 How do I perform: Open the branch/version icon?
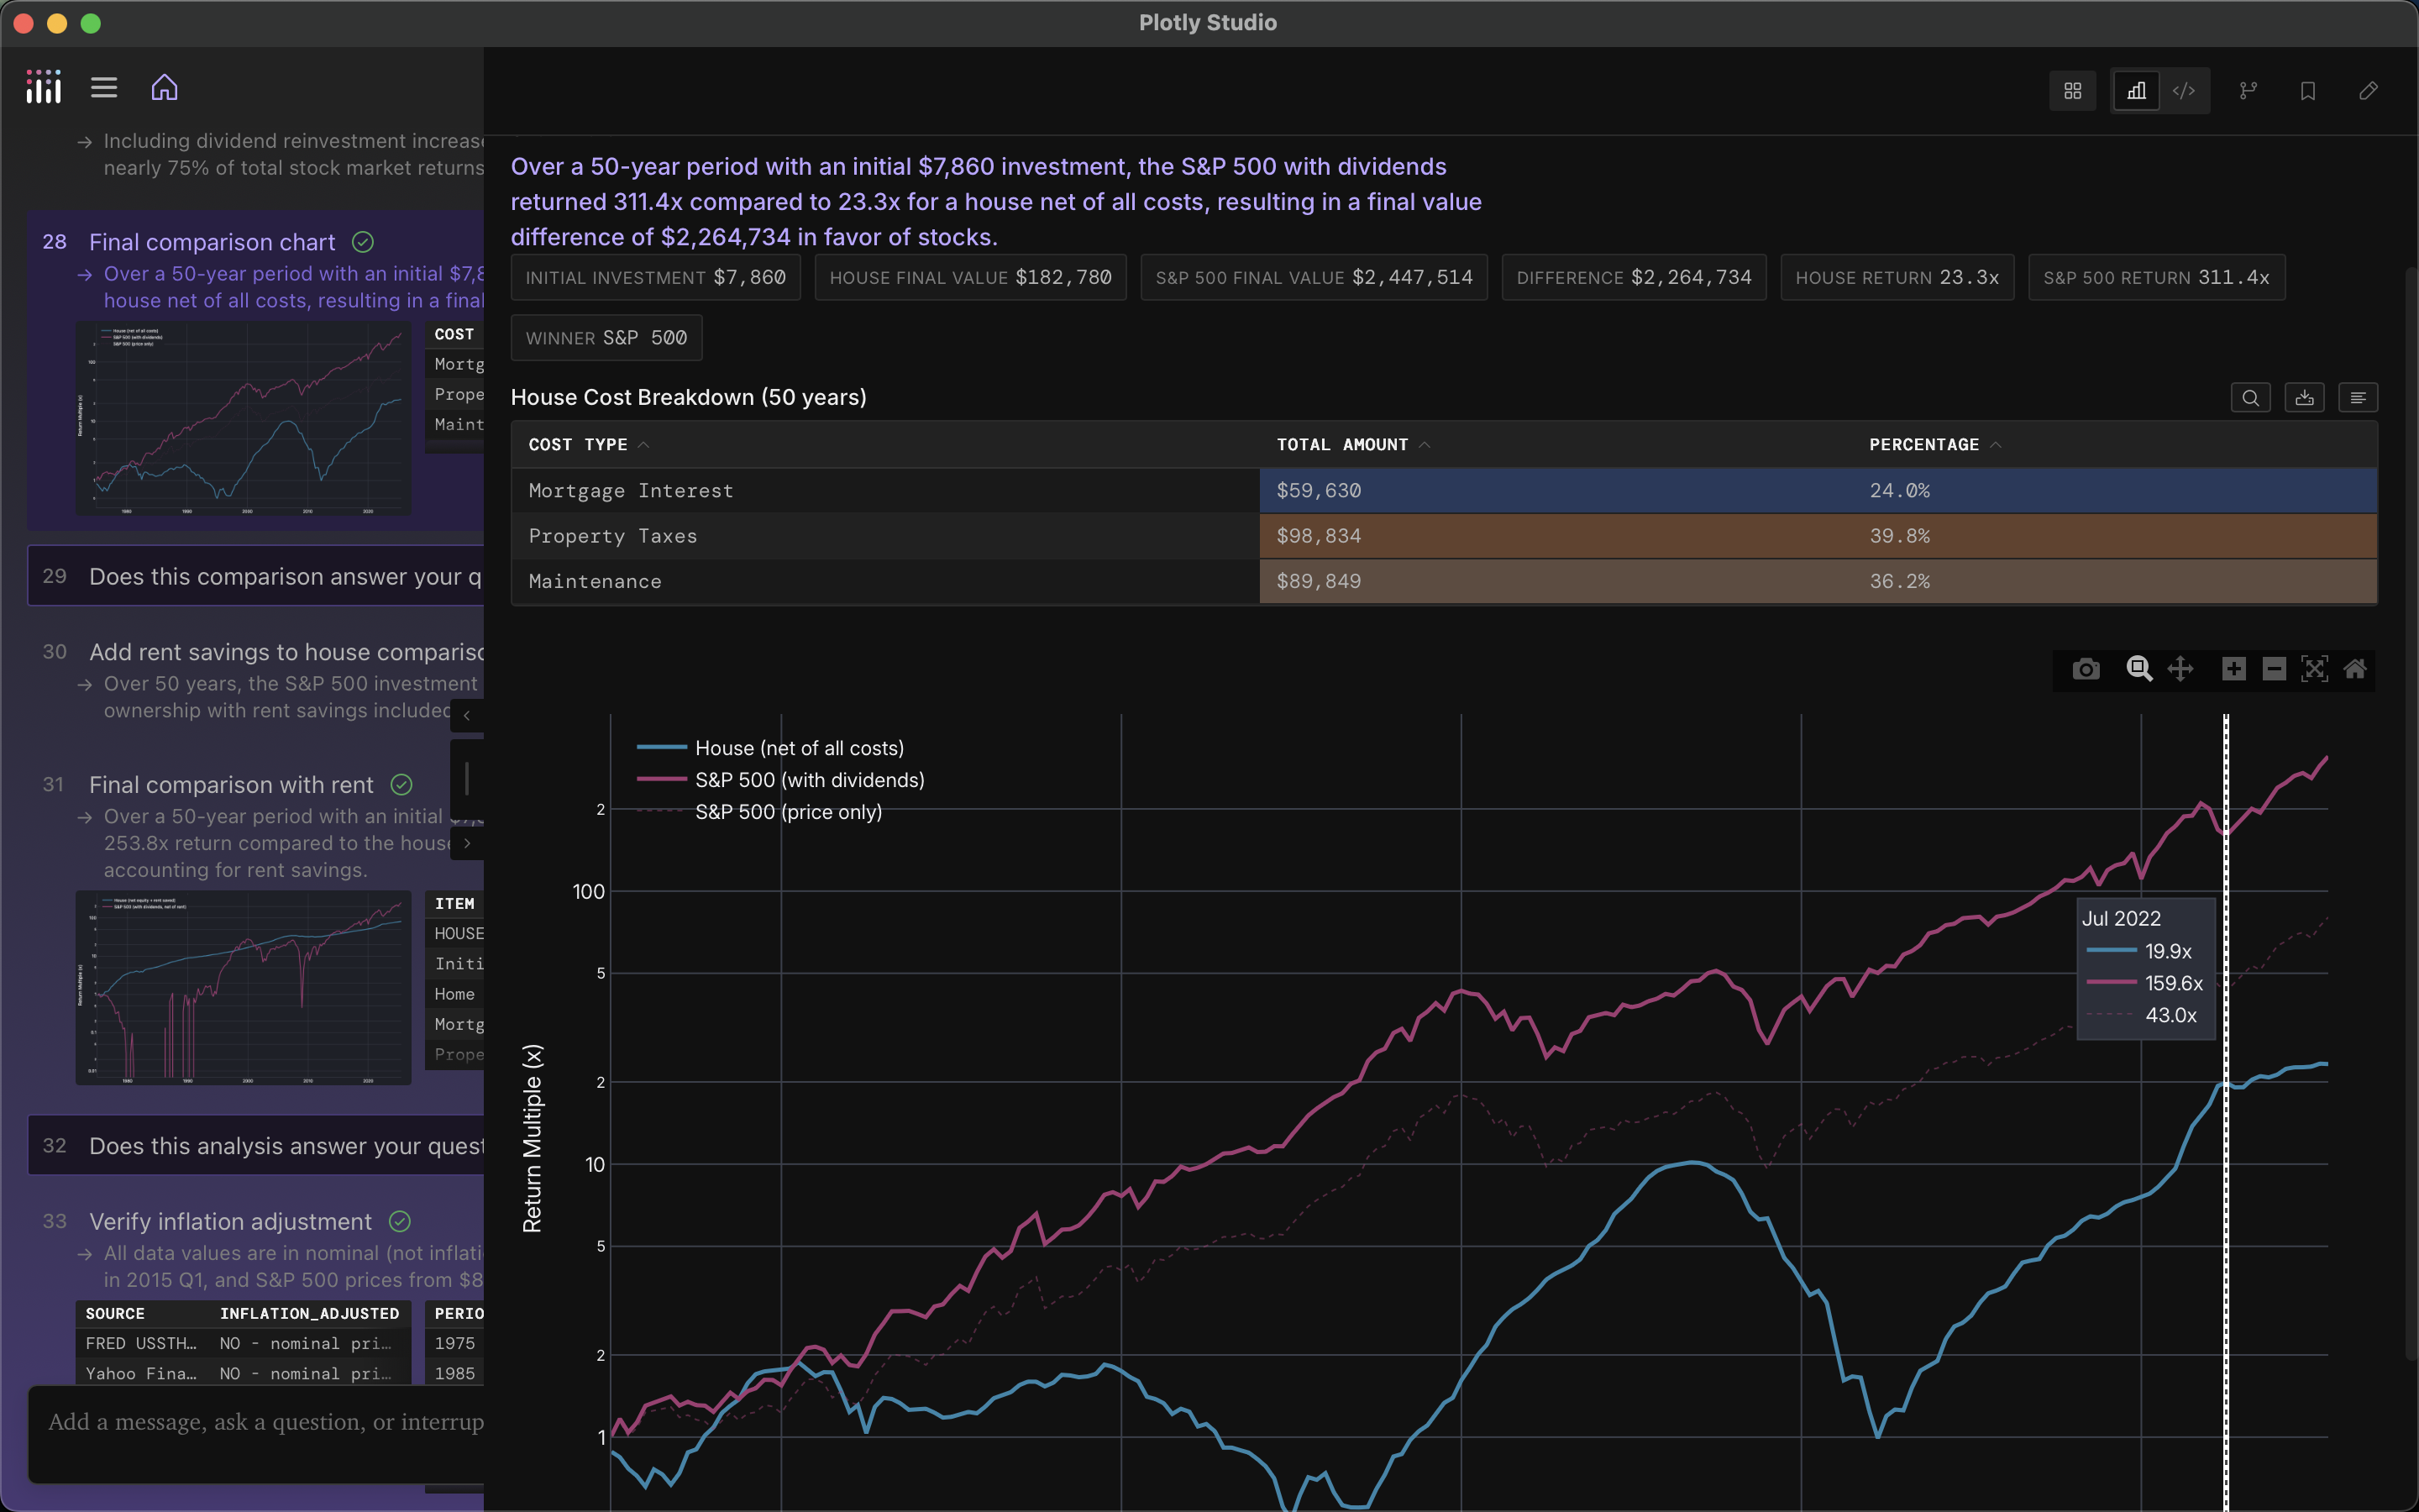point(2248,91)
